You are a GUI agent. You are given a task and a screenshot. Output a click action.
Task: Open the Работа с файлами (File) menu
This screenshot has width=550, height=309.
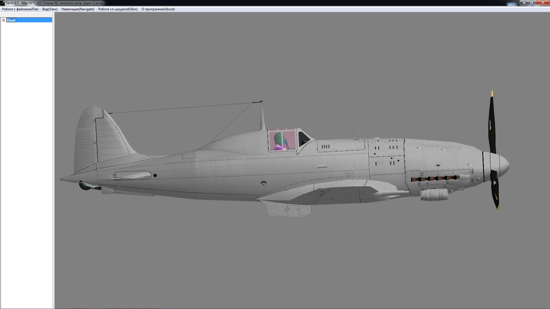click(20, 9)
